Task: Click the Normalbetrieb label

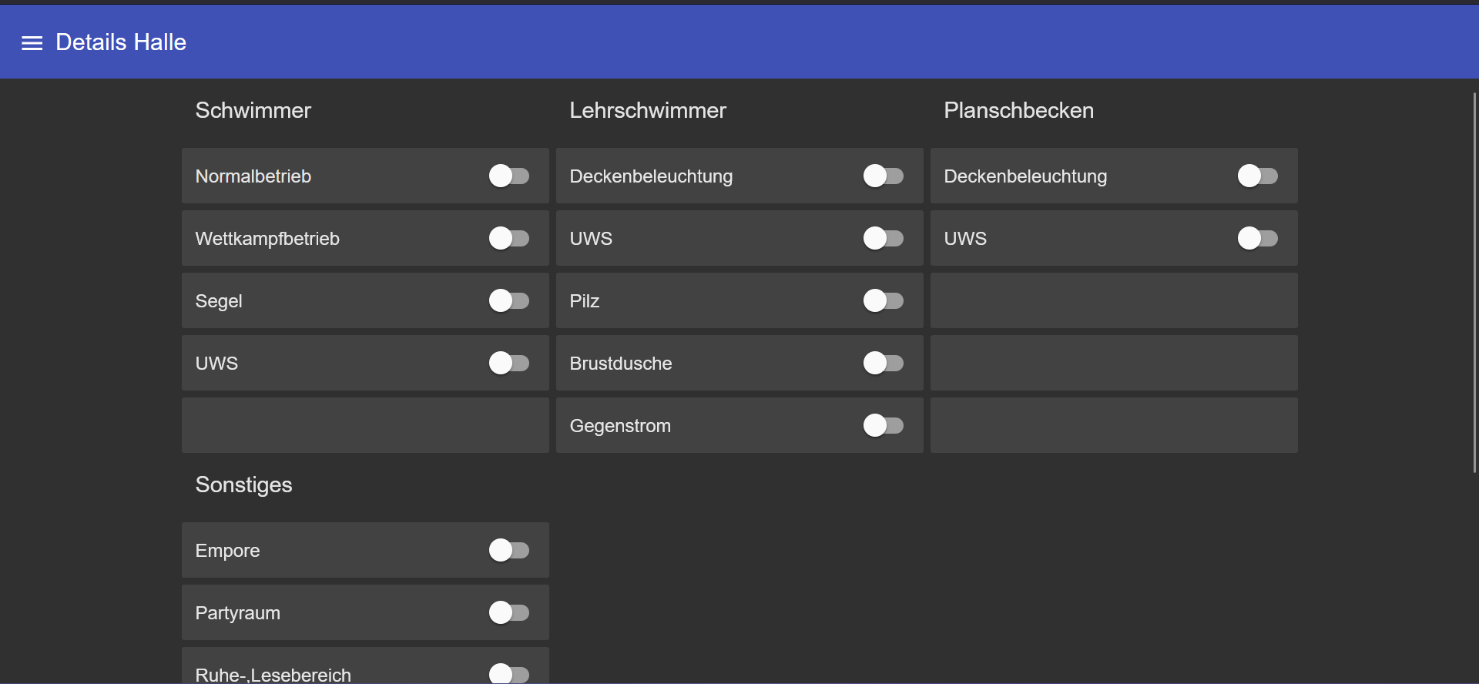Action: (x=253, y=176)
